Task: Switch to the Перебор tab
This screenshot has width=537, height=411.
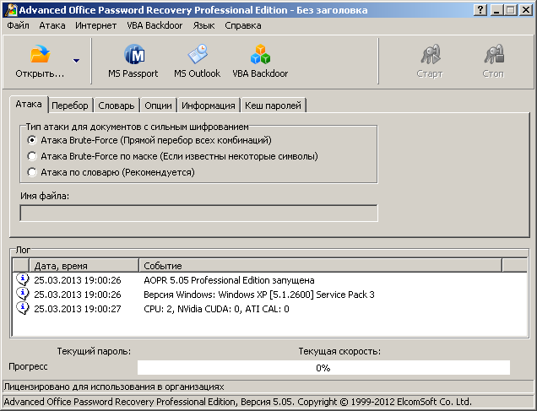Action: coord(70,105)
